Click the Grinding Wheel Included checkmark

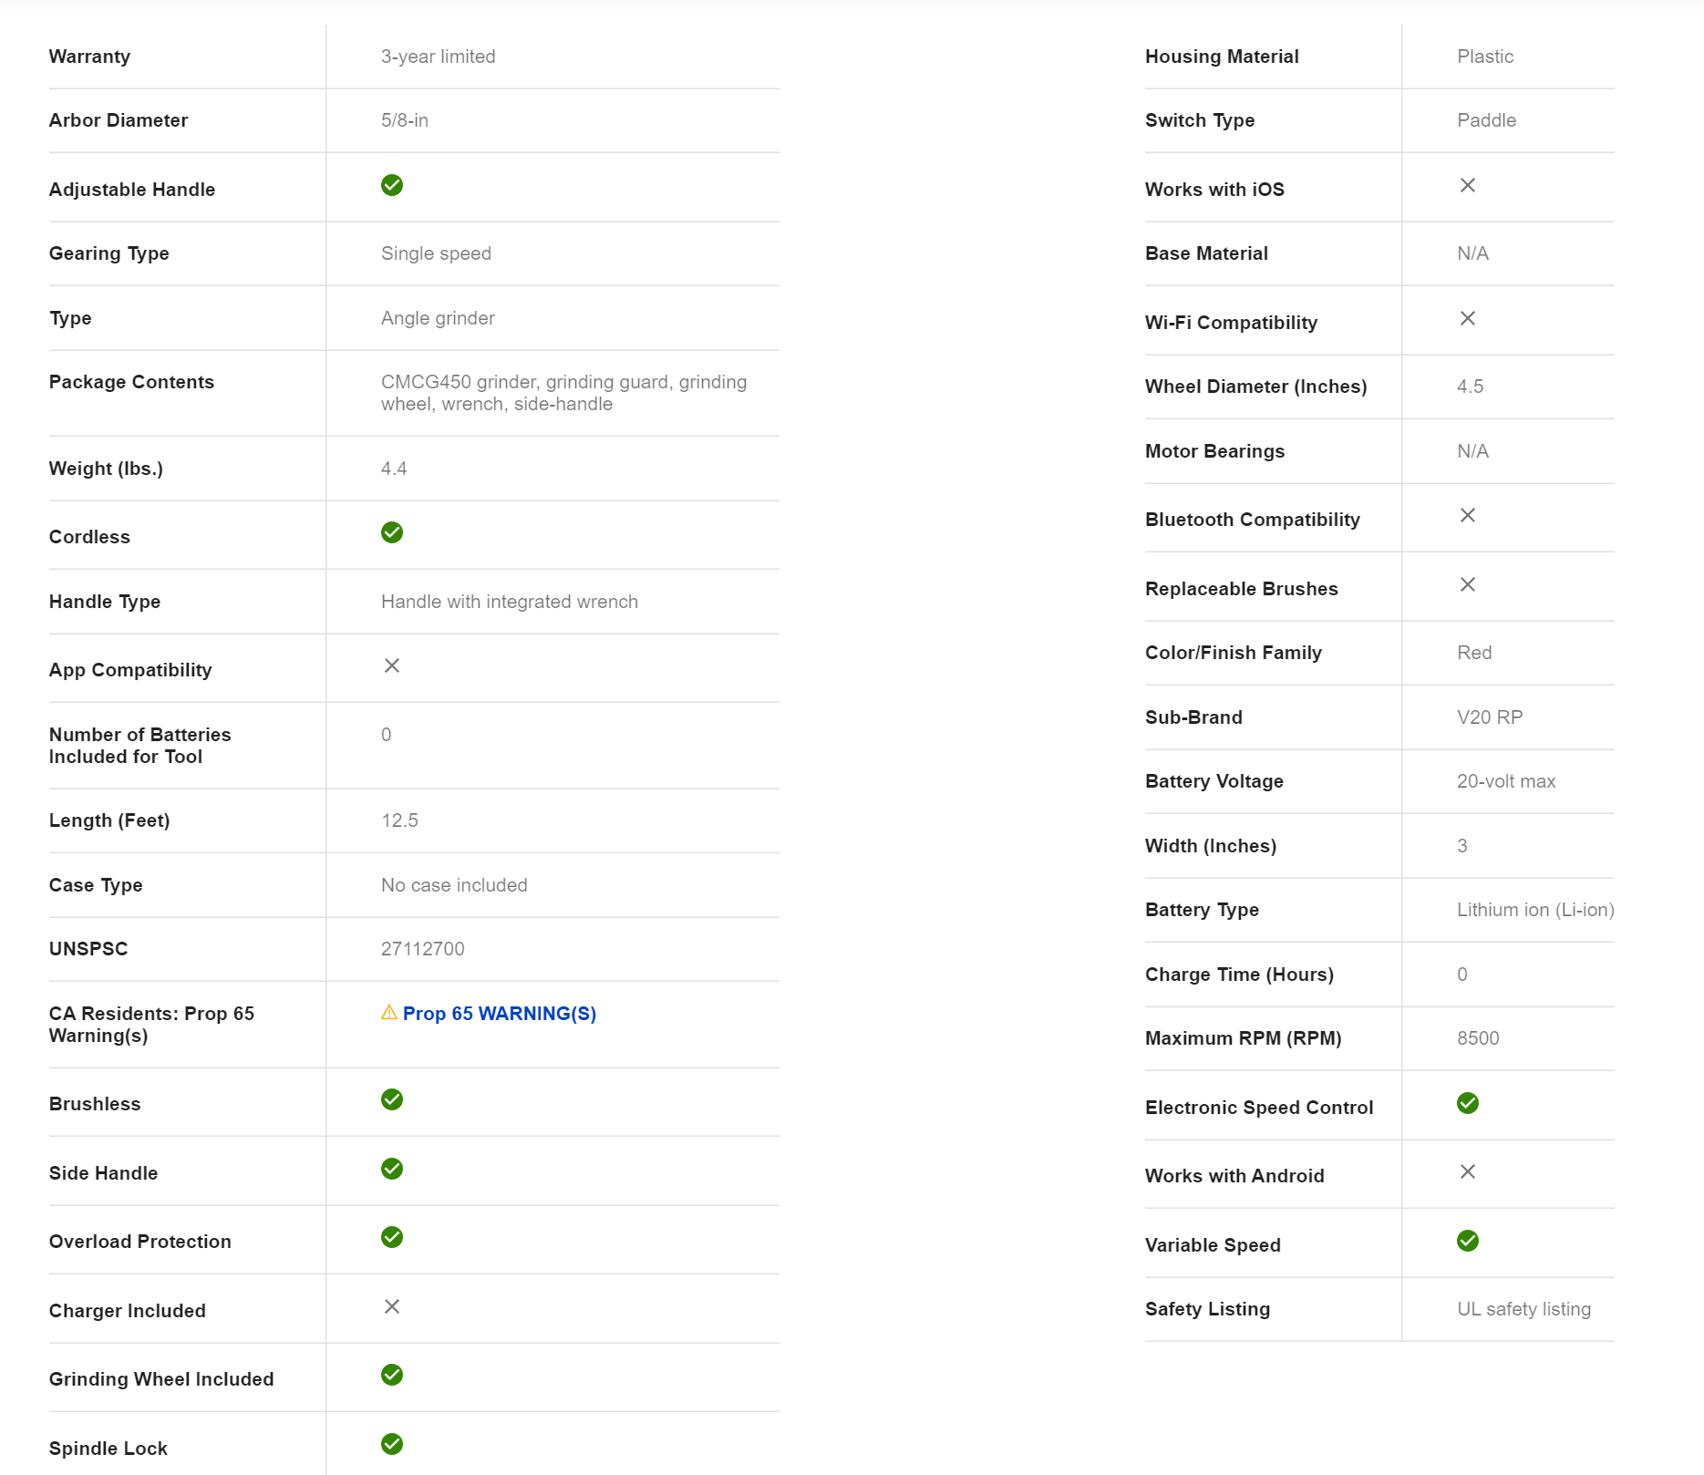tap(392, 1375)
